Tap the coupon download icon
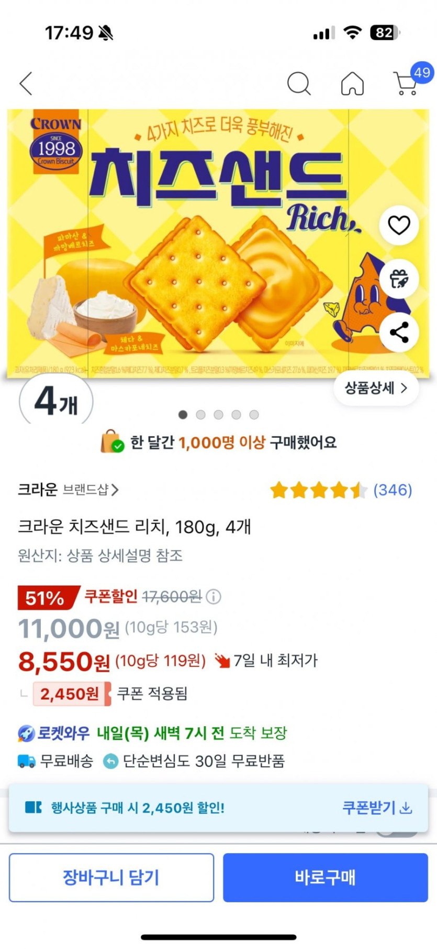The height and width of the screenshot is (949, 437). click(x=406, y=808)
